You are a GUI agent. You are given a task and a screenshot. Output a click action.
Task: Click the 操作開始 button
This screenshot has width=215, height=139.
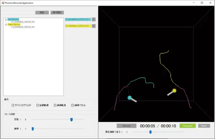[57, 13]
